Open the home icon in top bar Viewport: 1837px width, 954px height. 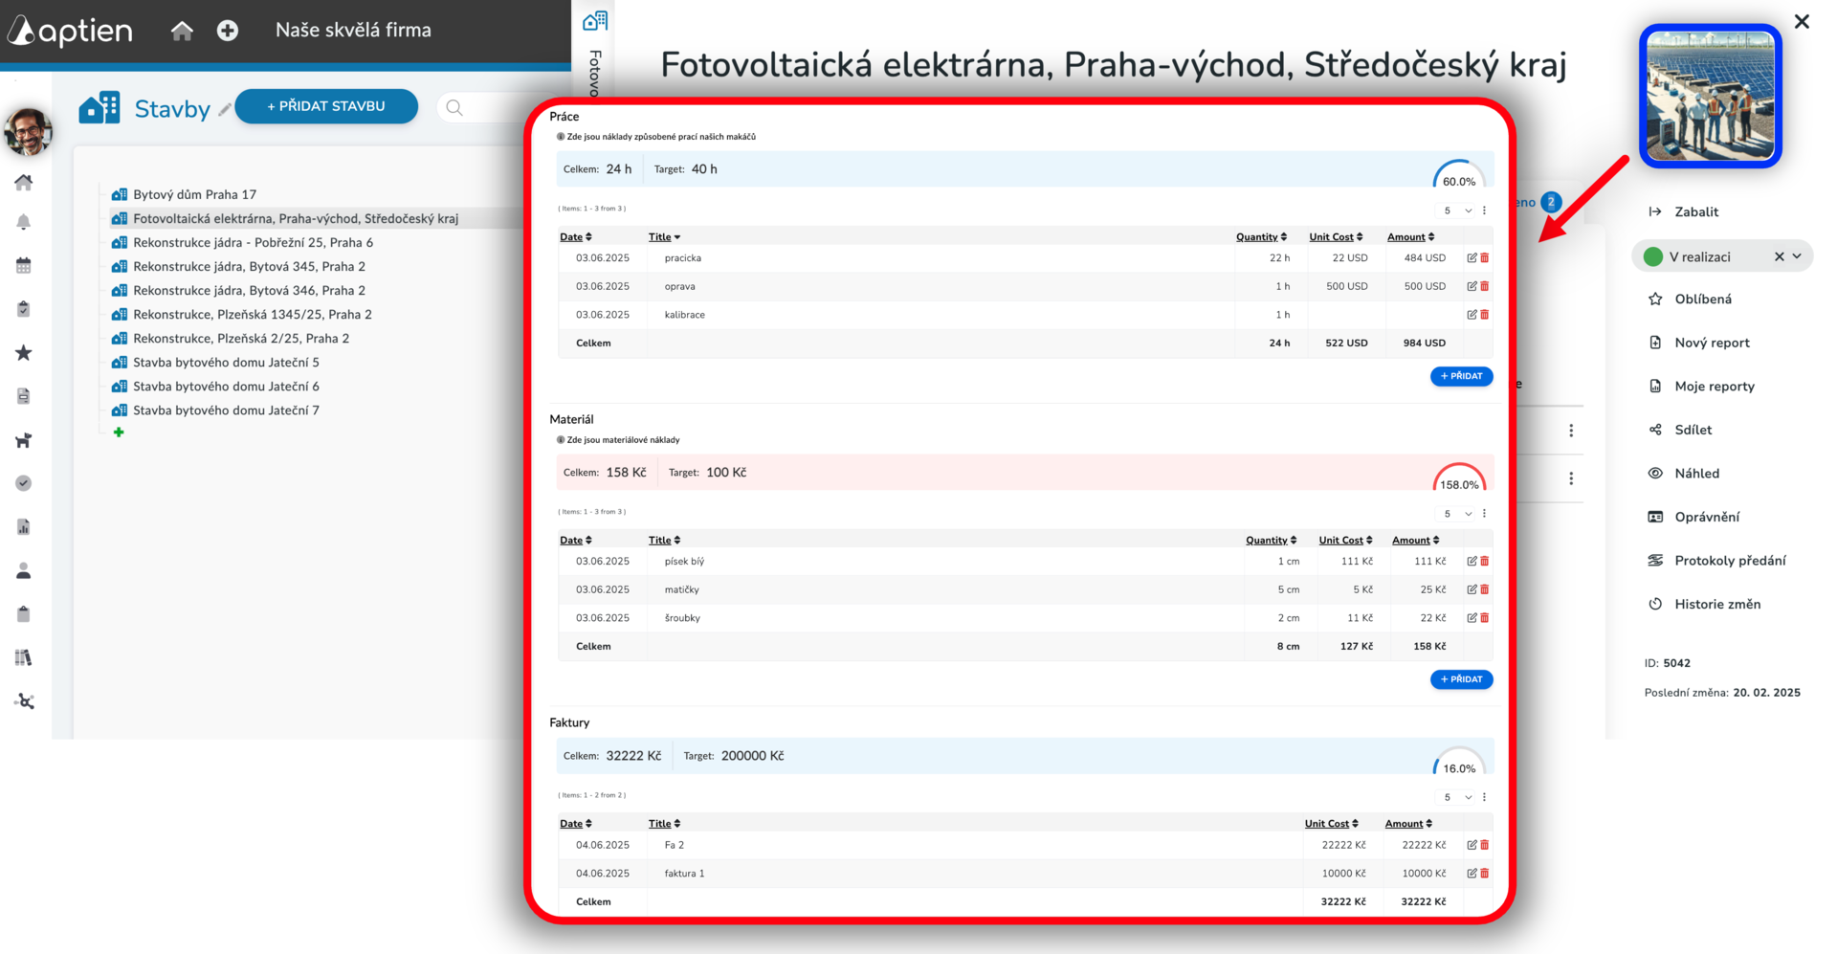[x=182, y=31]
